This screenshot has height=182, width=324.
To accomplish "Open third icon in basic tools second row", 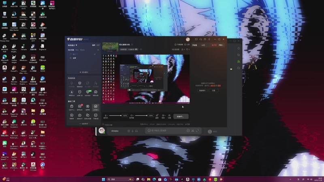I will (x=87, y=116).
